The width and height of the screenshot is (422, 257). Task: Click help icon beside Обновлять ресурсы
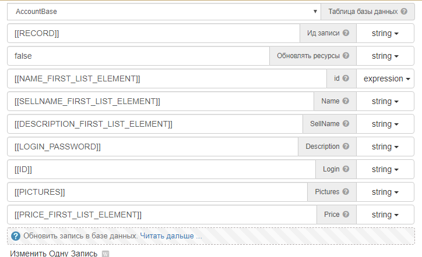coord(346,56)
